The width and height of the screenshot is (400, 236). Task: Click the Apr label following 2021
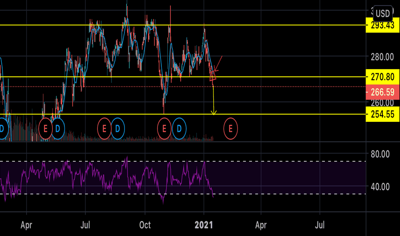[x=261, y=225]
